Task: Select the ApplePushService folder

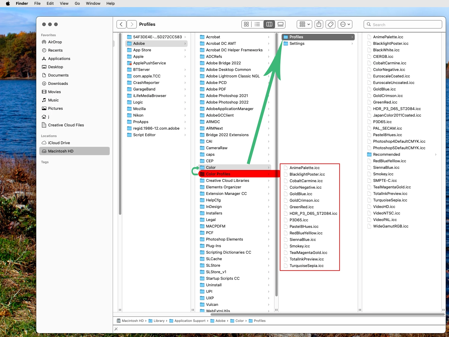Action: (x=156, y=63)
